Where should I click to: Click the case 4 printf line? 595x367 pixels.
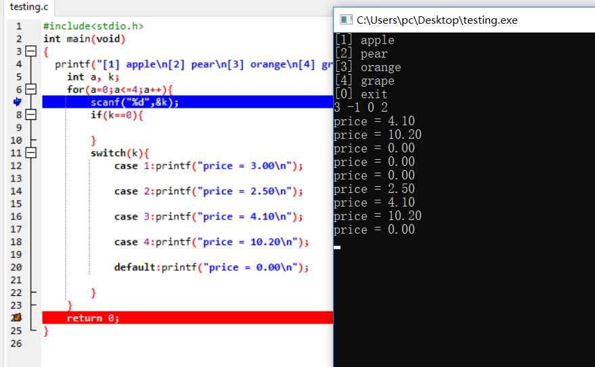tap(212, 242)
